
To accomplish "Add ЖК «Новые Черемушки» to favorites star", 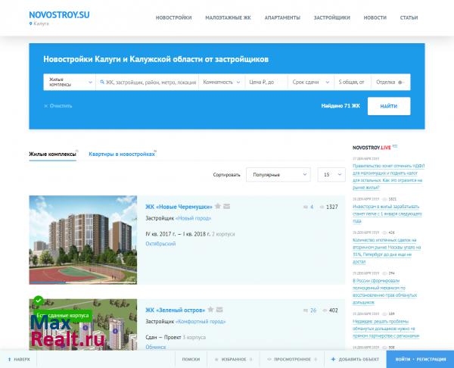I will [x=218, y=206].
